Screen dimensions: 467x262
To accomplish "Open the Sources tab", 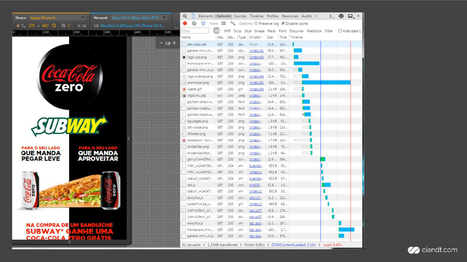I will 240,16.
